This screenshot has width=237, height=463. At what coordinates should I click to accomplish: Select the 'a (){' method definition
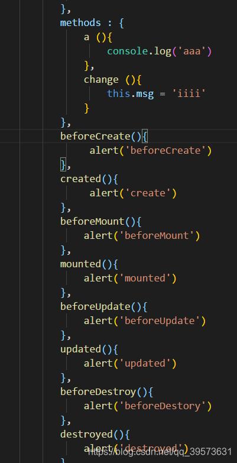(98, 37)
